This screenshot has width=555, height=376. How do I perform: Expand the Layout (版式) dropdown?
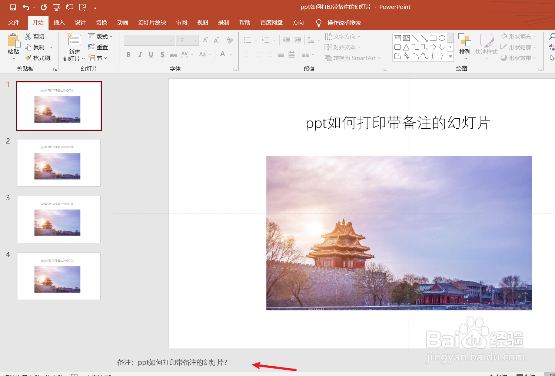[100, 36]
